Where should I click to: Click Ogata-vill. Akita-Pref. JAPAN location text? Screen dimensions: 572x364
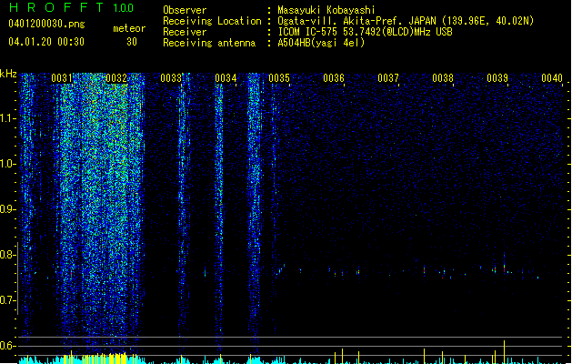point(406,21)
